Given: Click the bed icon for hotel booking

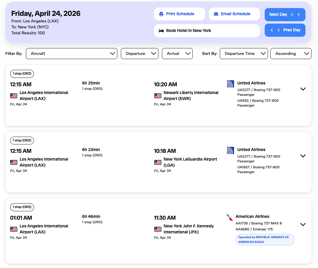Looking at the screenshot, I should pos(161,31).
